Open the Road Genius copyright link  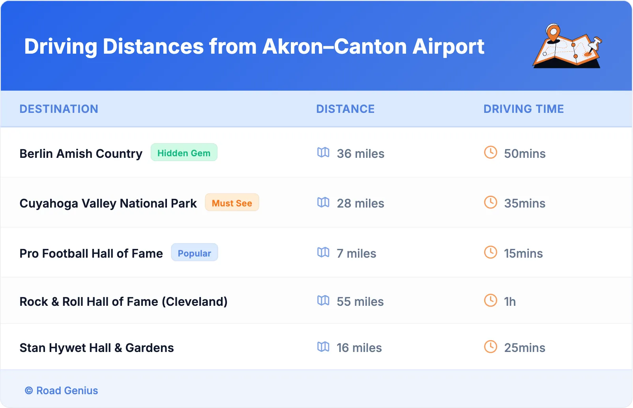tap(62, 391)
